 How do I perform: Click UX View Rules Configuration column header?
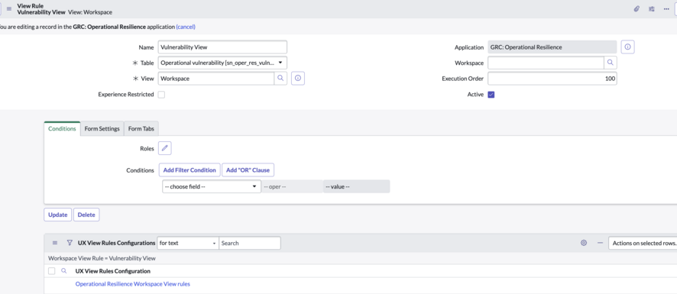click(112, 271)
